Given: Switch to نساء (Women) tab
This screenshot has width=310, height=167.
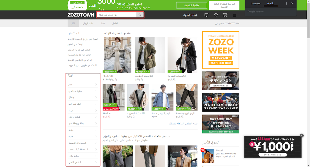Looking at the screenshot, I should coord(102,23).
